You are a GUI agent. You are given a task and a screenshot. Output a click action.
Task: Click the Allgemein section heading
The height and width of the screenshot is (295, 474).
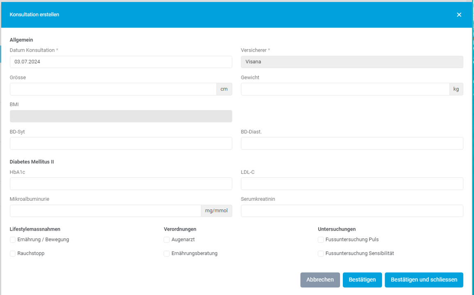tap(21, 40)
